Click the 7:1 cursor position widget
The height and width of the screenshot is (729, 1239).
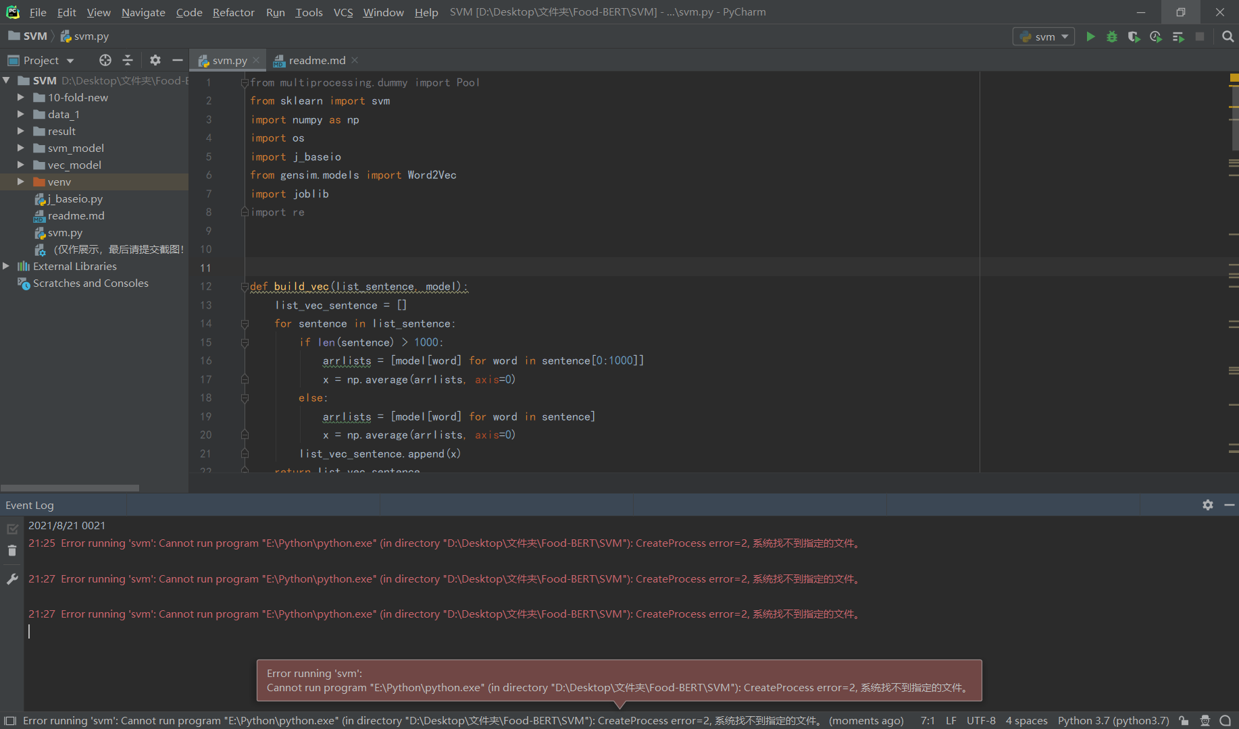point(928,720)
